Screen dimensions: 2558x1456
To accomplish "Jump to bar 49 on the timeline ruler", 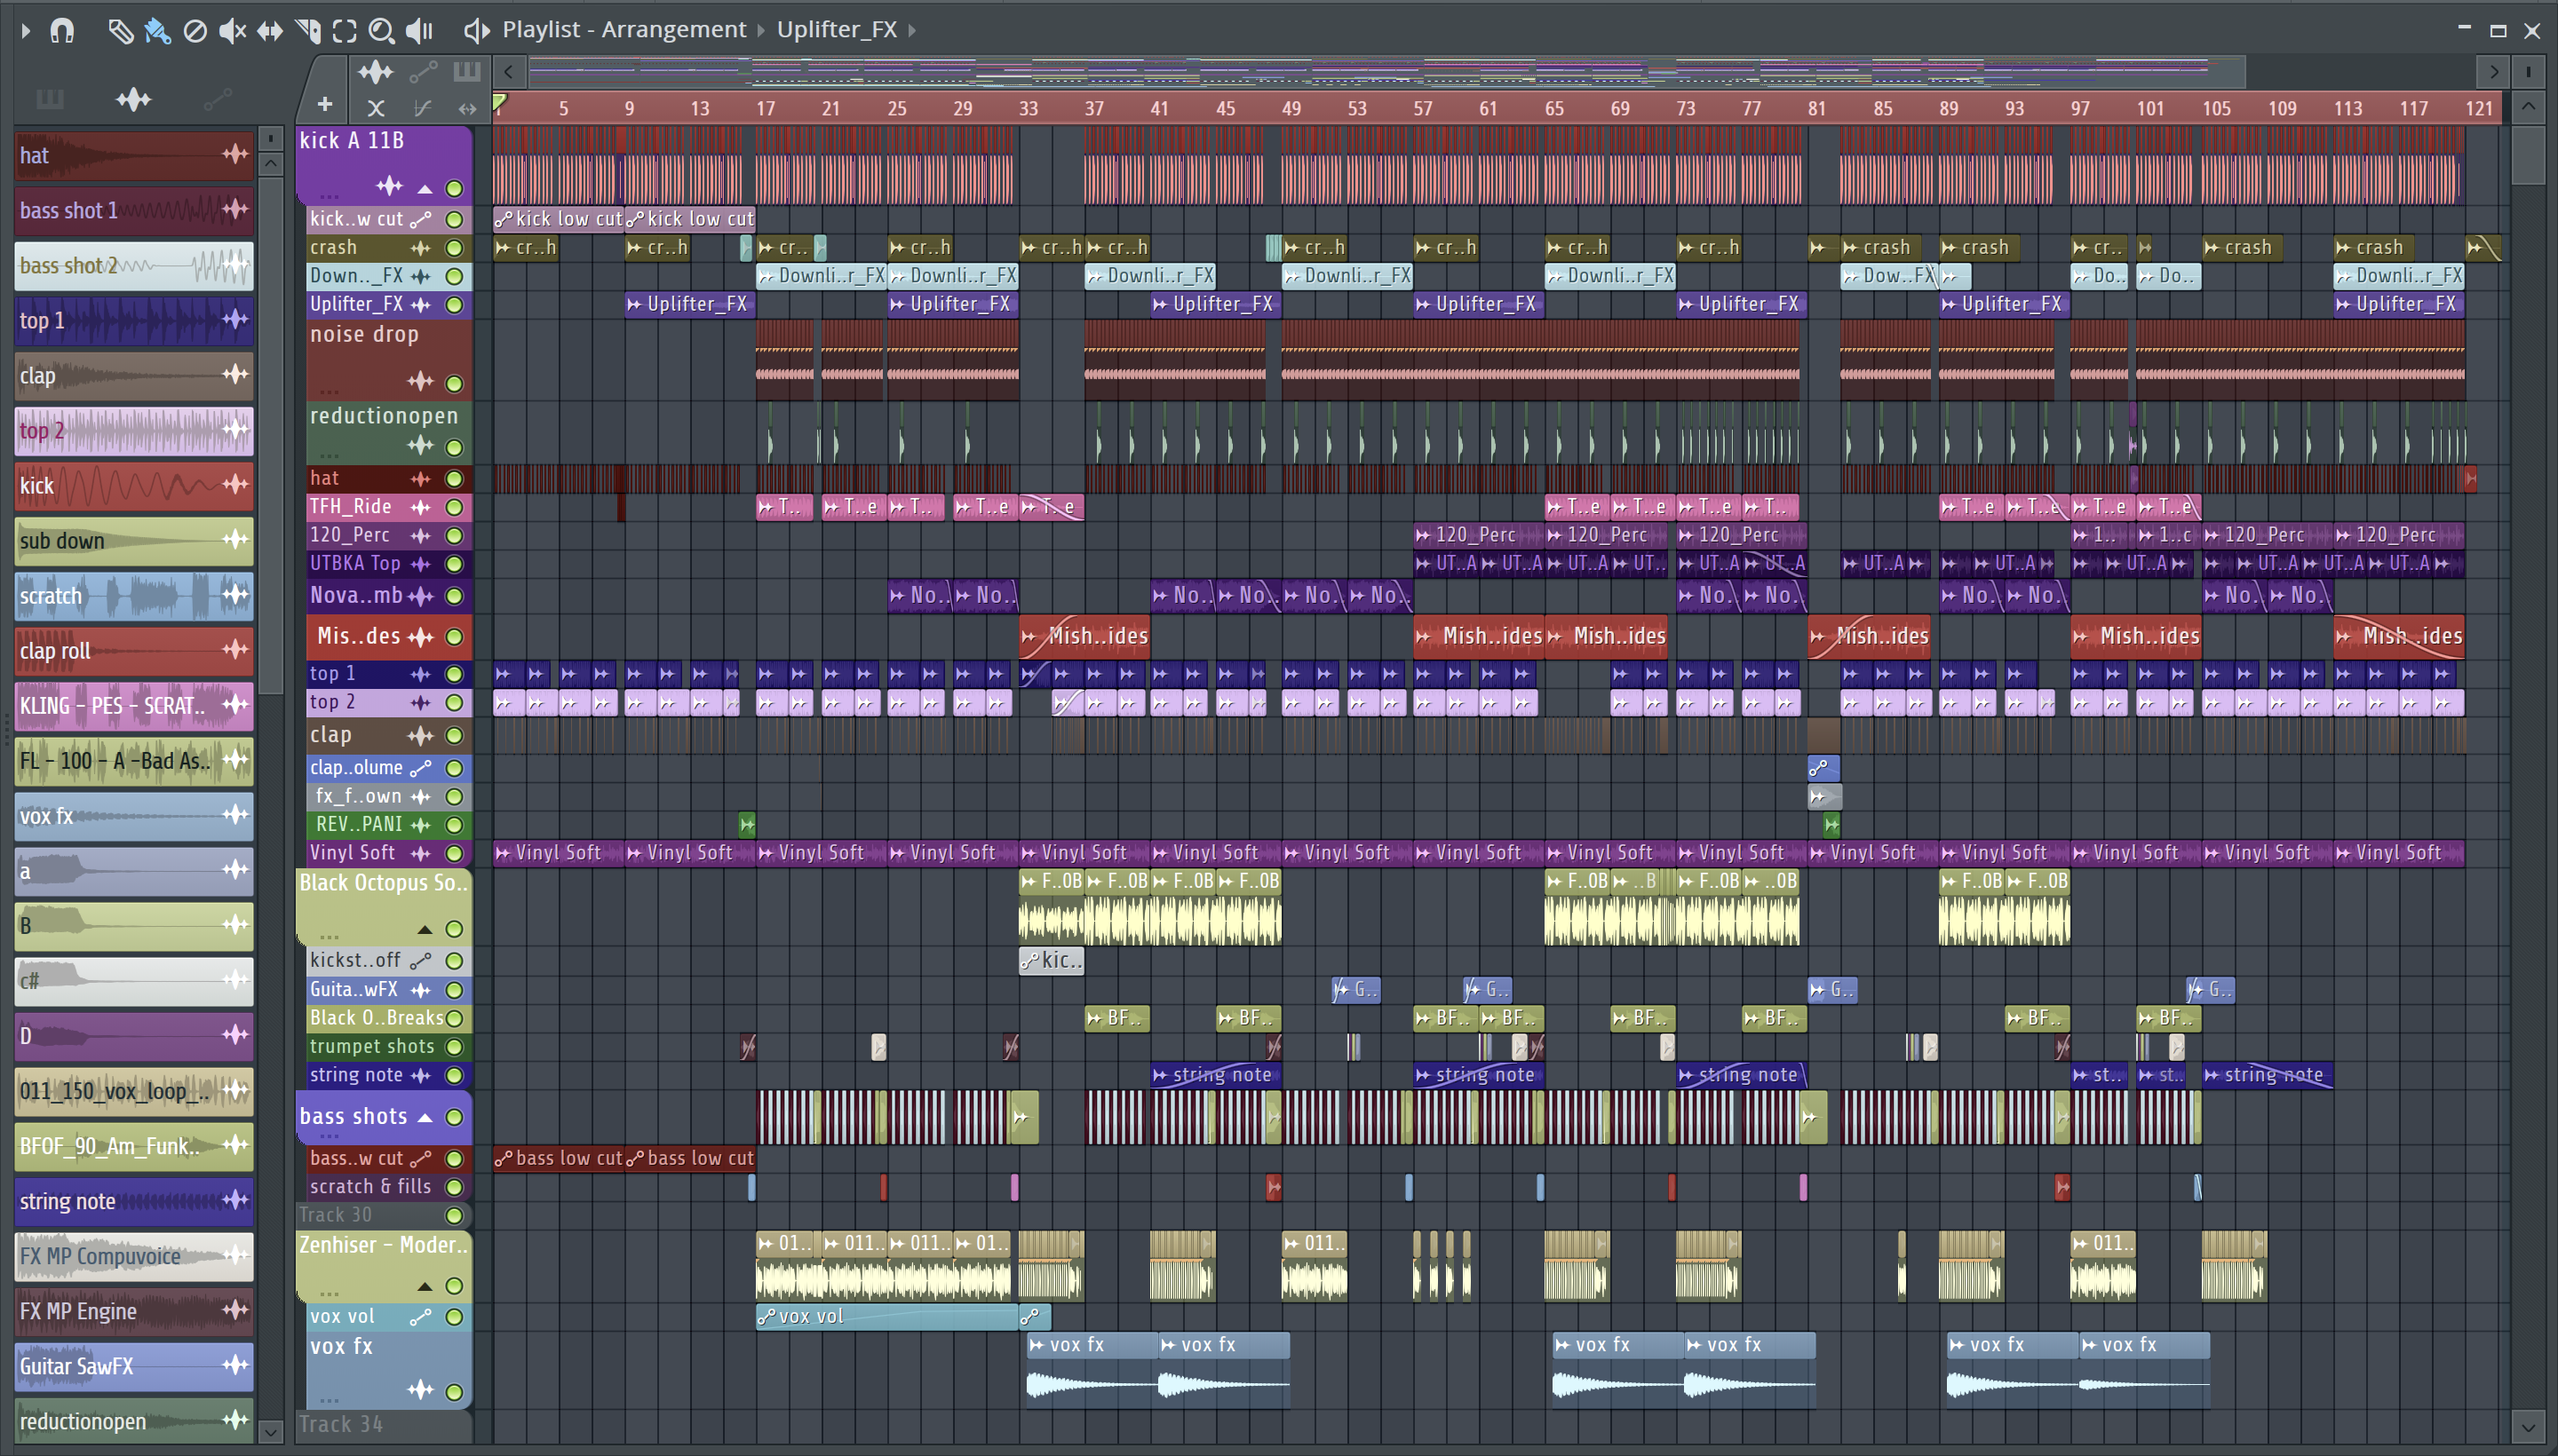I will point(1291,109).
